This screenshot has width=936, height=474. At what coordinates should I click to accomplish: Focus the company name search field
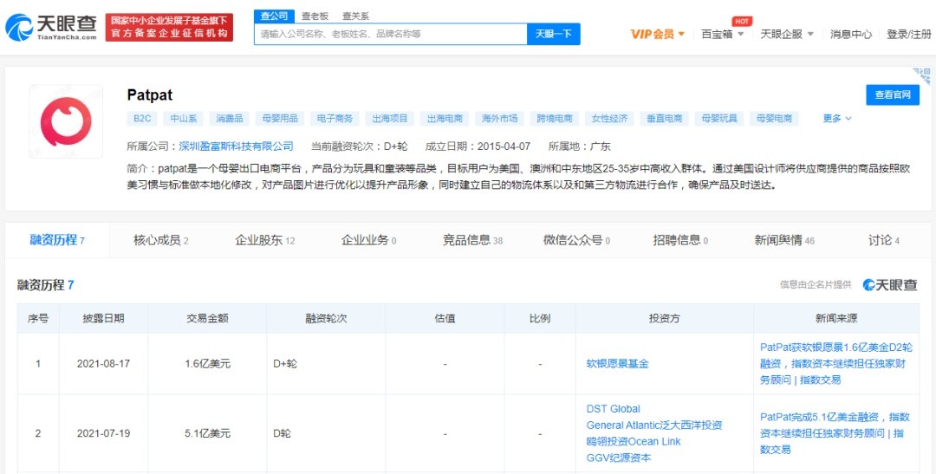coord(390,34)
